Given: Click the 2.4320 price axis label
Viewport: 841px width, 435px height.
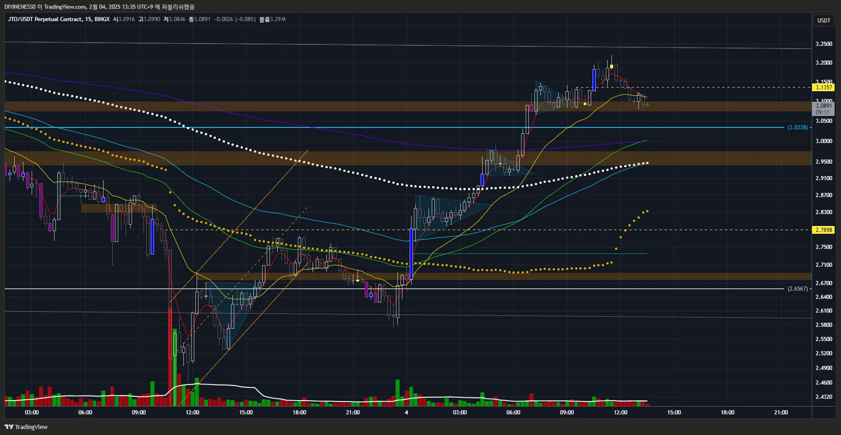Looking at the screenshot, I should tap(824, 397).
